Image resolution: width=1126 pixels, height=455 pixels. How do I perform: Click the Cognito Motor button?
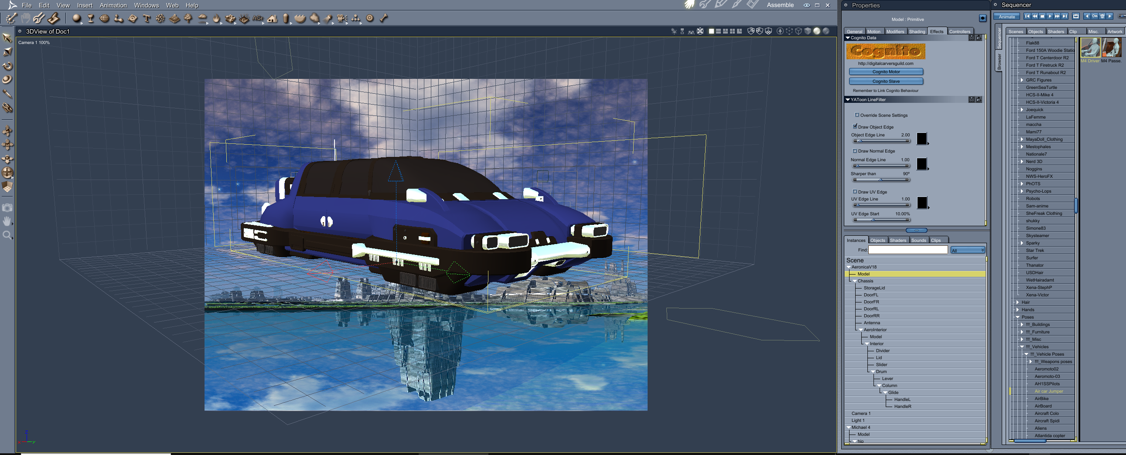(886, 71)
